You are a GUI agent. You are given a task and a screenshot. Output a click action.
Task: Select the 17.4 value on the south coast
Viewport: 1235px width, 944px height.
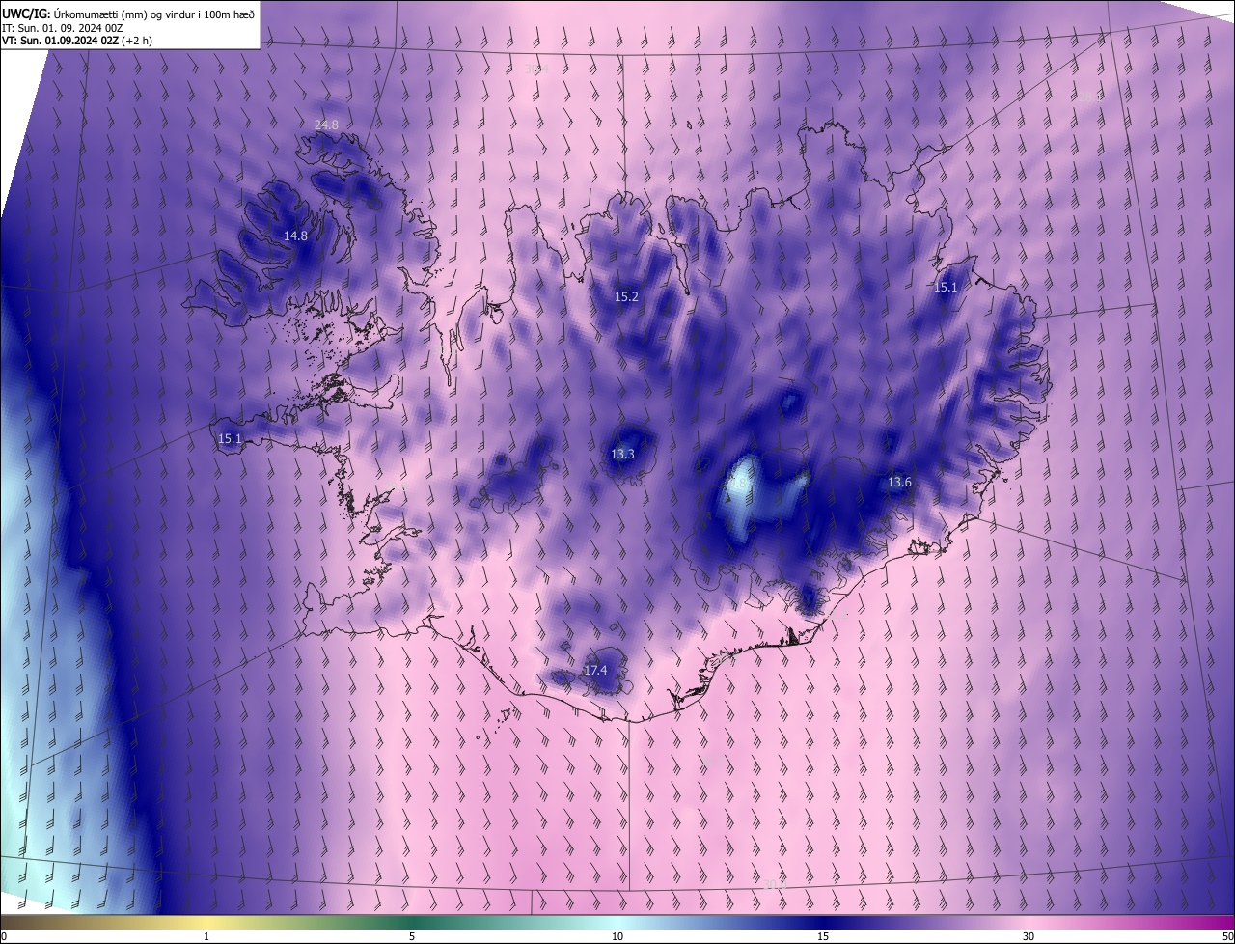coord(596,671)
